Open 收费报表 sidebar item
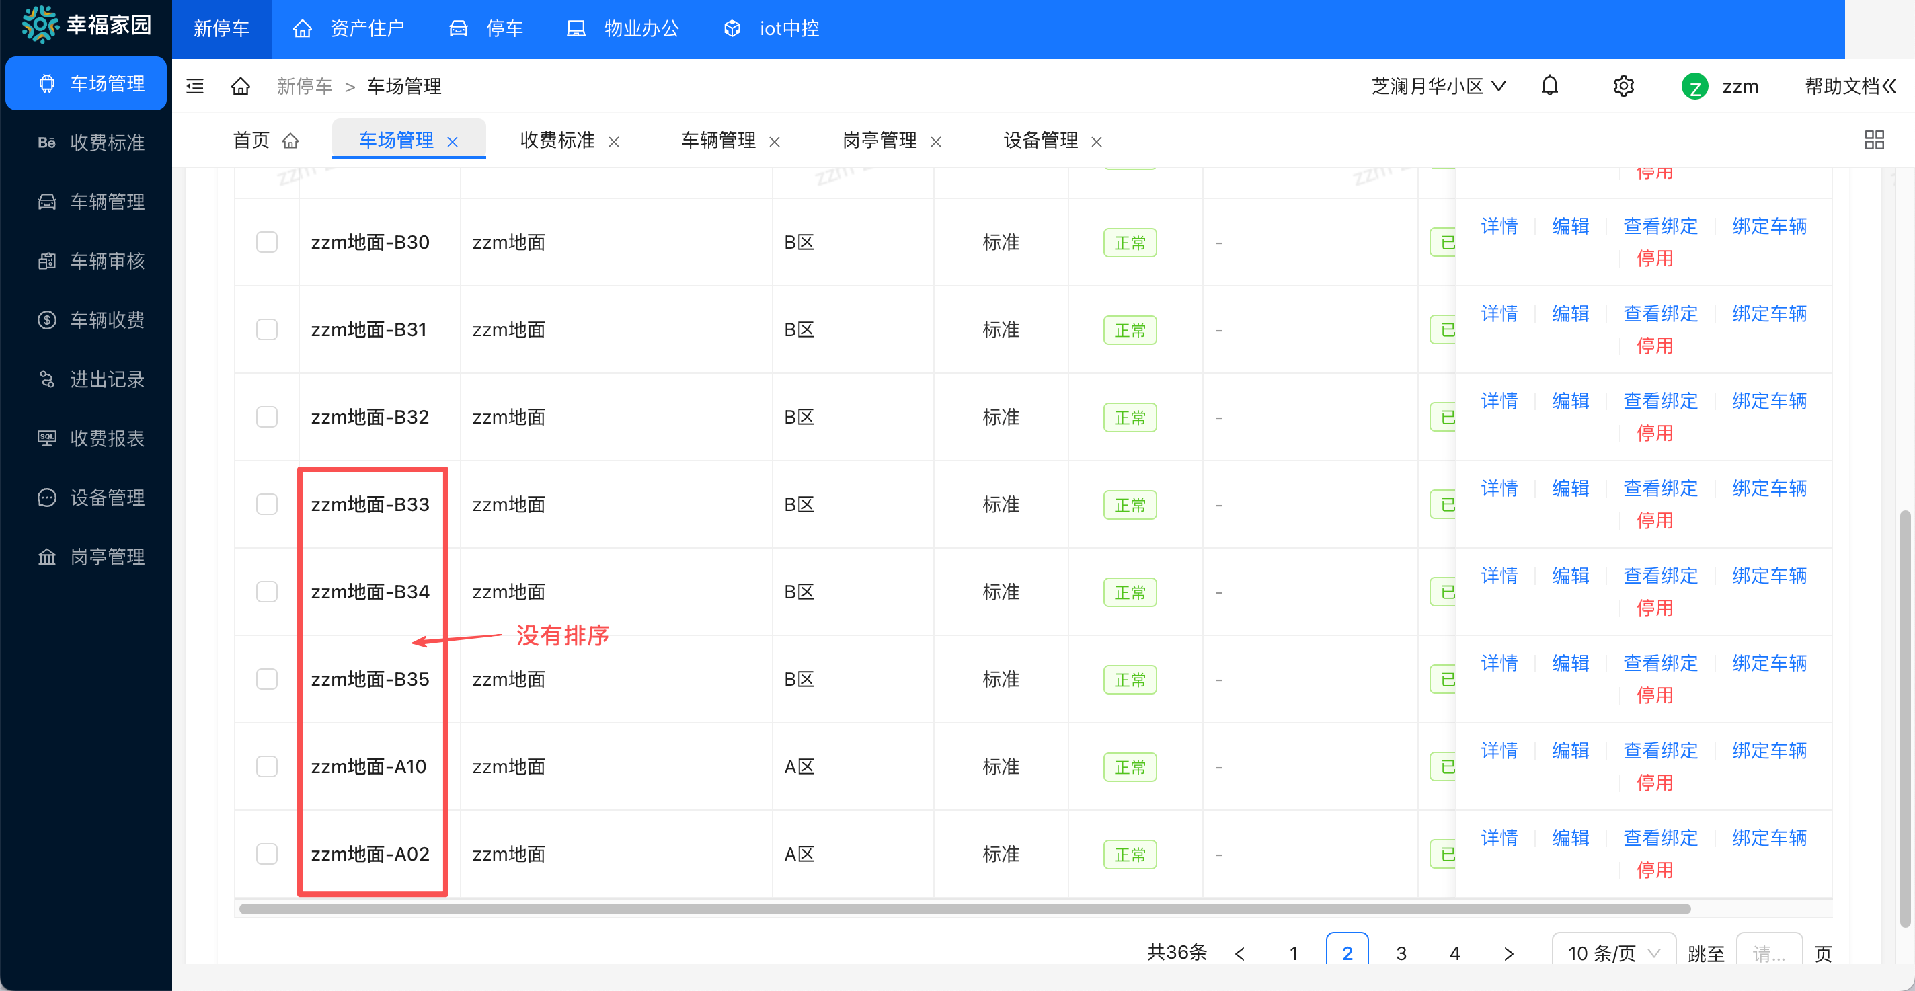 point(86,438)
